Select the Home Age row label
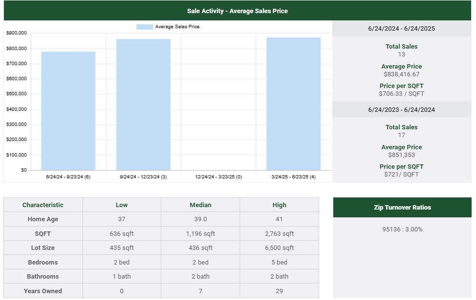Image resolution: width=476 pixels, height=300 pixels. coord(43,219)
